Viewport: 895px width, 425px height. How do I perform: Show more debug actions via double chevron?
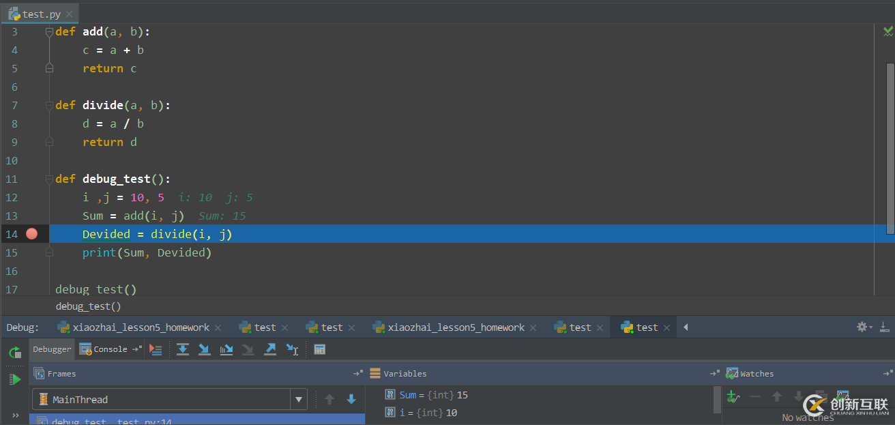15,414
